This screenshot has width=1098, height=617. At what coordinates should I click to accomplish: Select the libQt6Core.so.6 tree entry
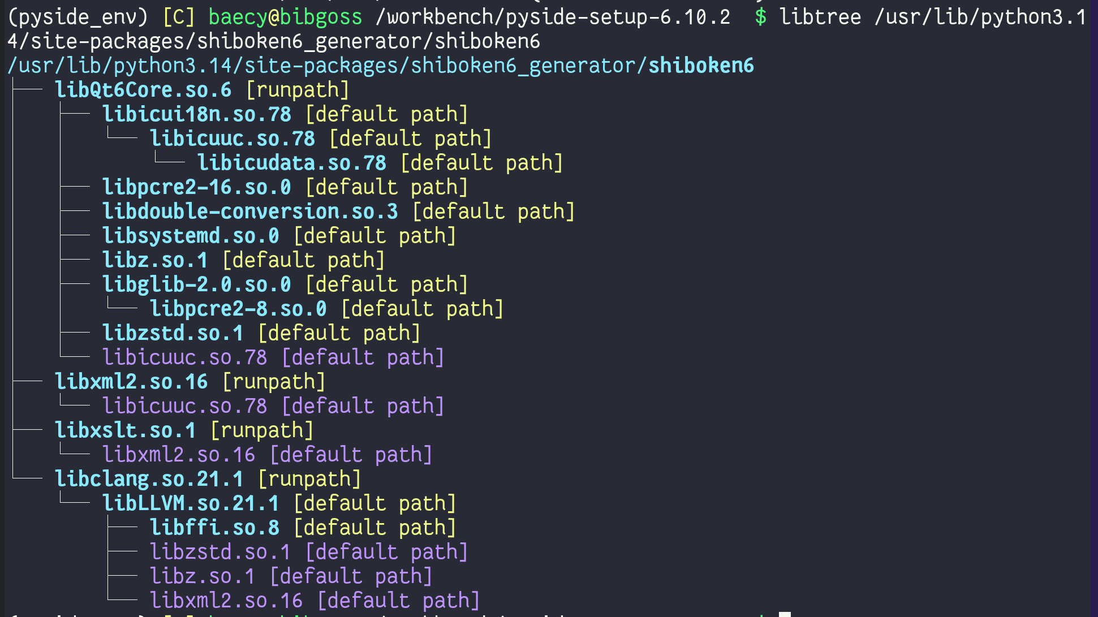pos(143,90)
